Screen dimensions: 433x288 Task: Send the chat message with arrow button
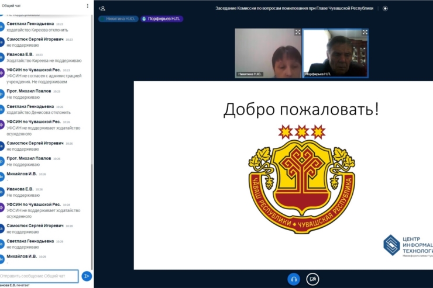pos(87,276)
